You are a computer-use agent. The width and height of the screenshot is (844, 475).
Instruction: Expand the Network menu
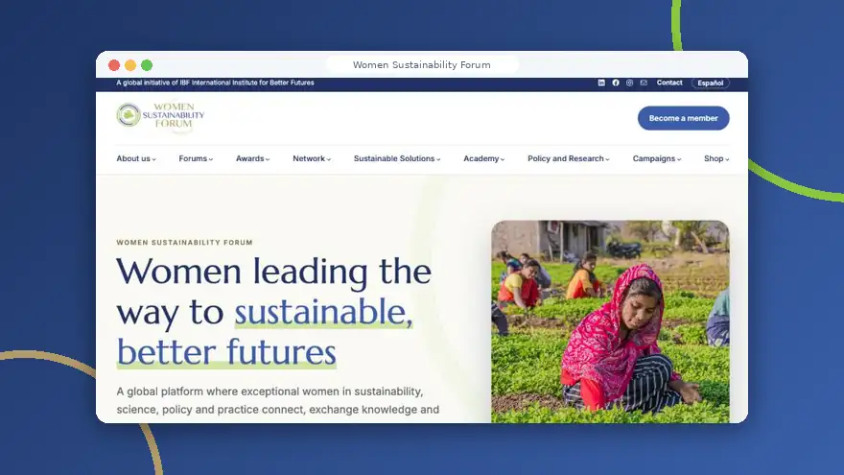click(312, 158)
